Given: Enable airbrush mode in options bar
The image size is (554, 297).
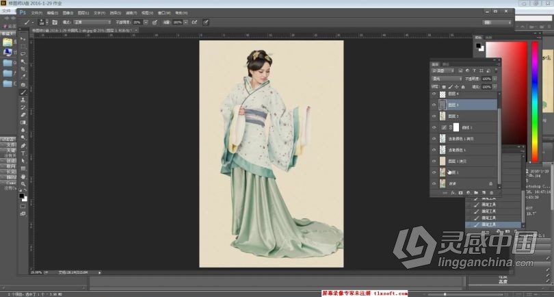Looking at the screenshot, I should [x=194, y=23].
